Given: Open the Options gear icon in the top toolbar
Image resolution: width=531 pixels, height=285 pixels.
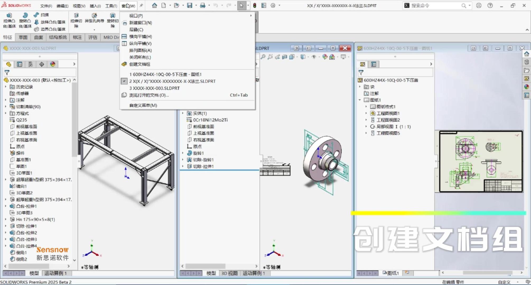Looking at the screenshot, I should click(273, 6).
